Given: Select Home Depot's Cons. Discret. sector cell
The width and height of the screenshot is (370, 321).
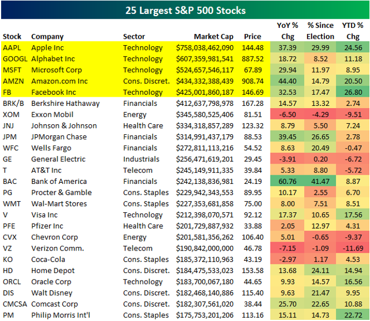Looking at the screenshot, I should pos(146,271).
